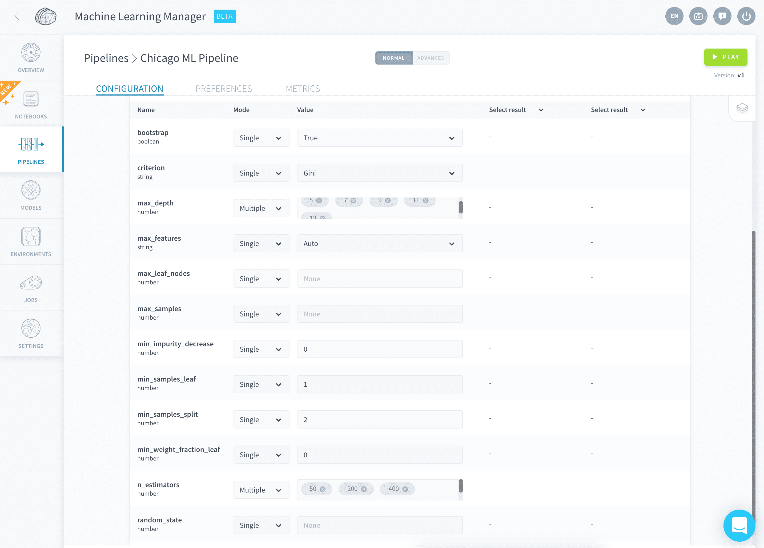The width and height of the screenshot is (764, 548).
Task: Open the Notebooks section icon
Action: click(31, 99)
